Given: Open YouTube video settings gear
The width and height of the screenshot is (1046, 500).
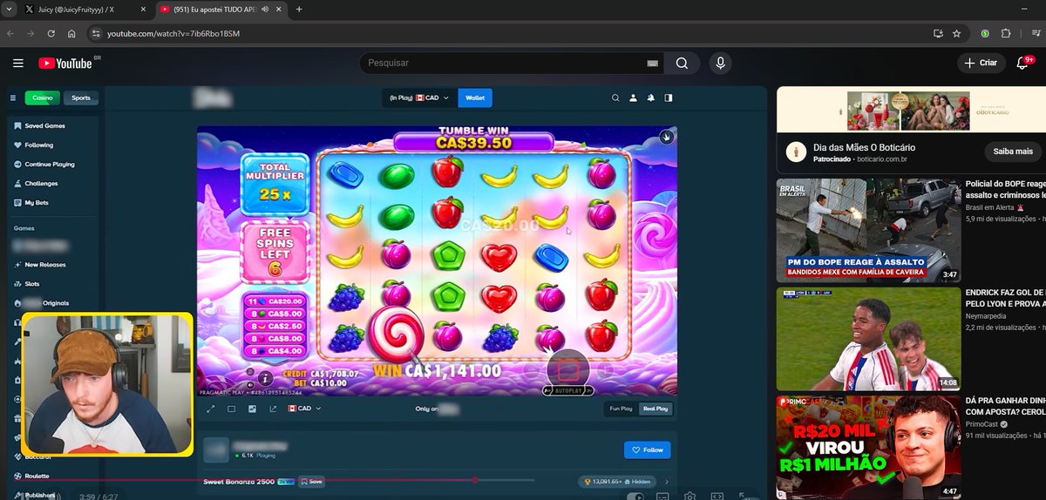Looking at the screenshot, I should tap(690, 496).
